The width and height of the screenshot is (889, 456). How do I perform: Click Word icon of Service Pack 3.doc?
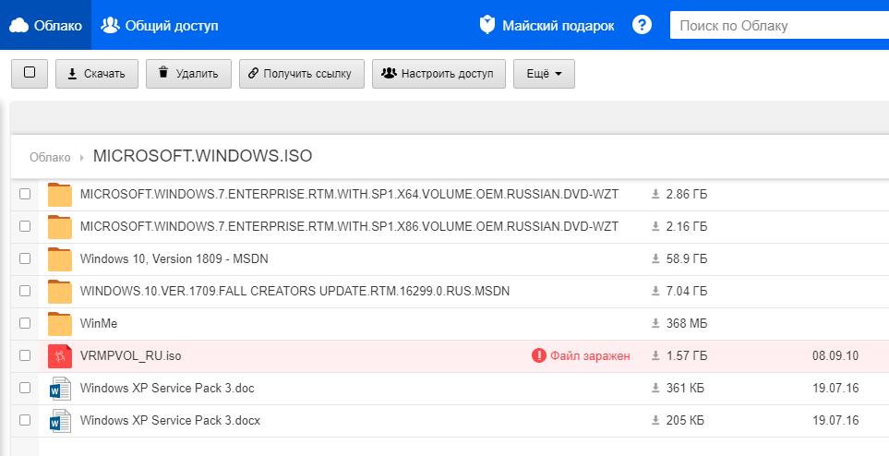(59, 389)
